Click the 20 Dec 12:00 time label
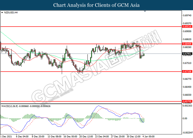Screen dimensions: 193x138 click(86, 136)
